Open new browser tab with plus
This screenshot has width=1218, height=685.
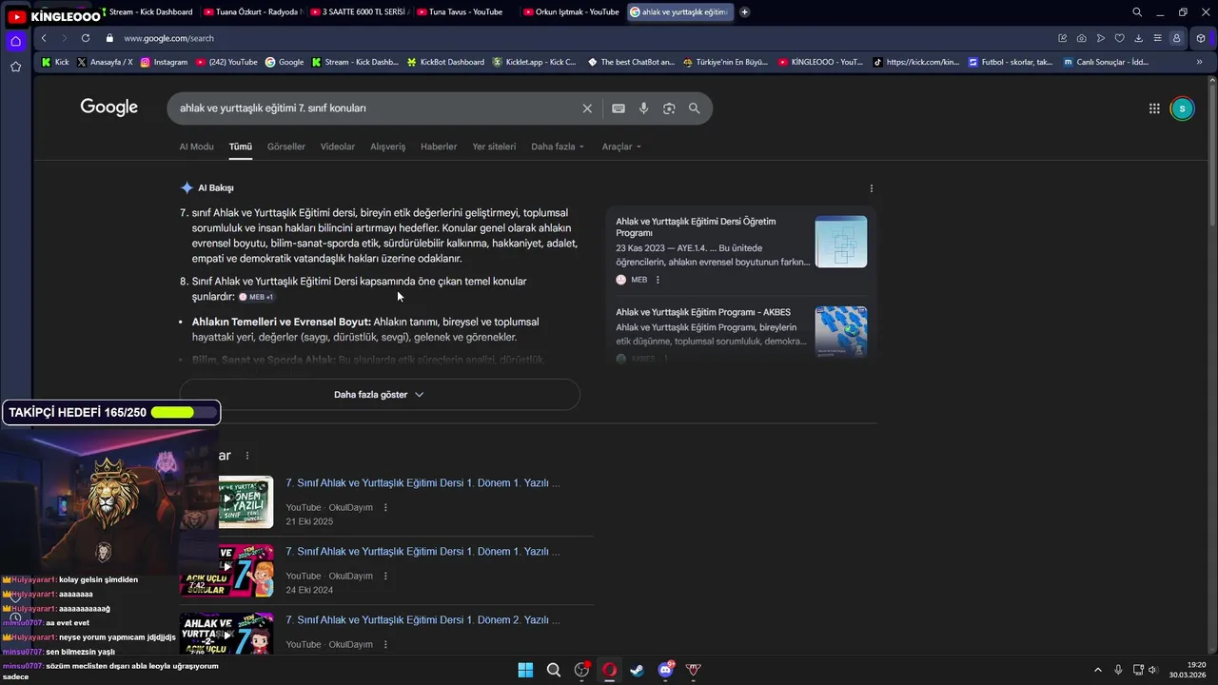click(744, 12)
